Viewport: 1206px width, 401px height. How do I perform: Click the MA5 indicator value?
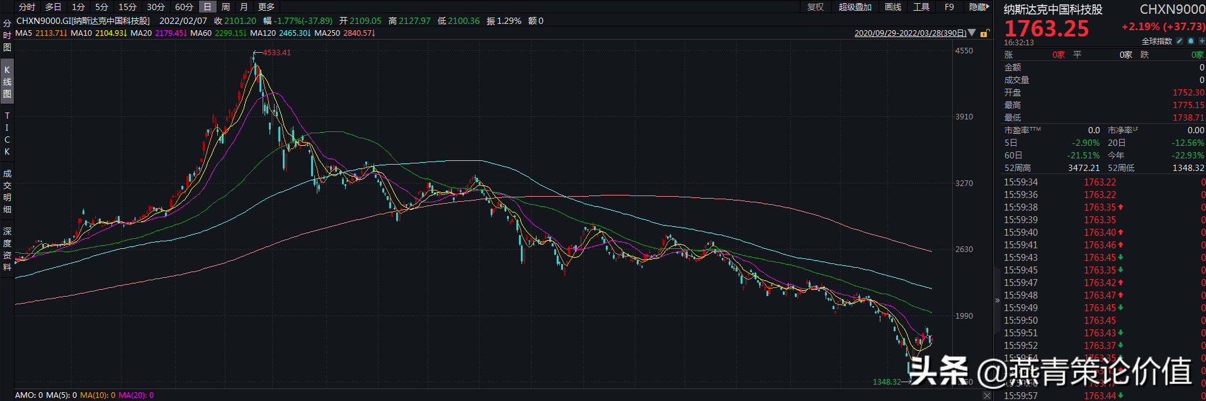(50, 33)
